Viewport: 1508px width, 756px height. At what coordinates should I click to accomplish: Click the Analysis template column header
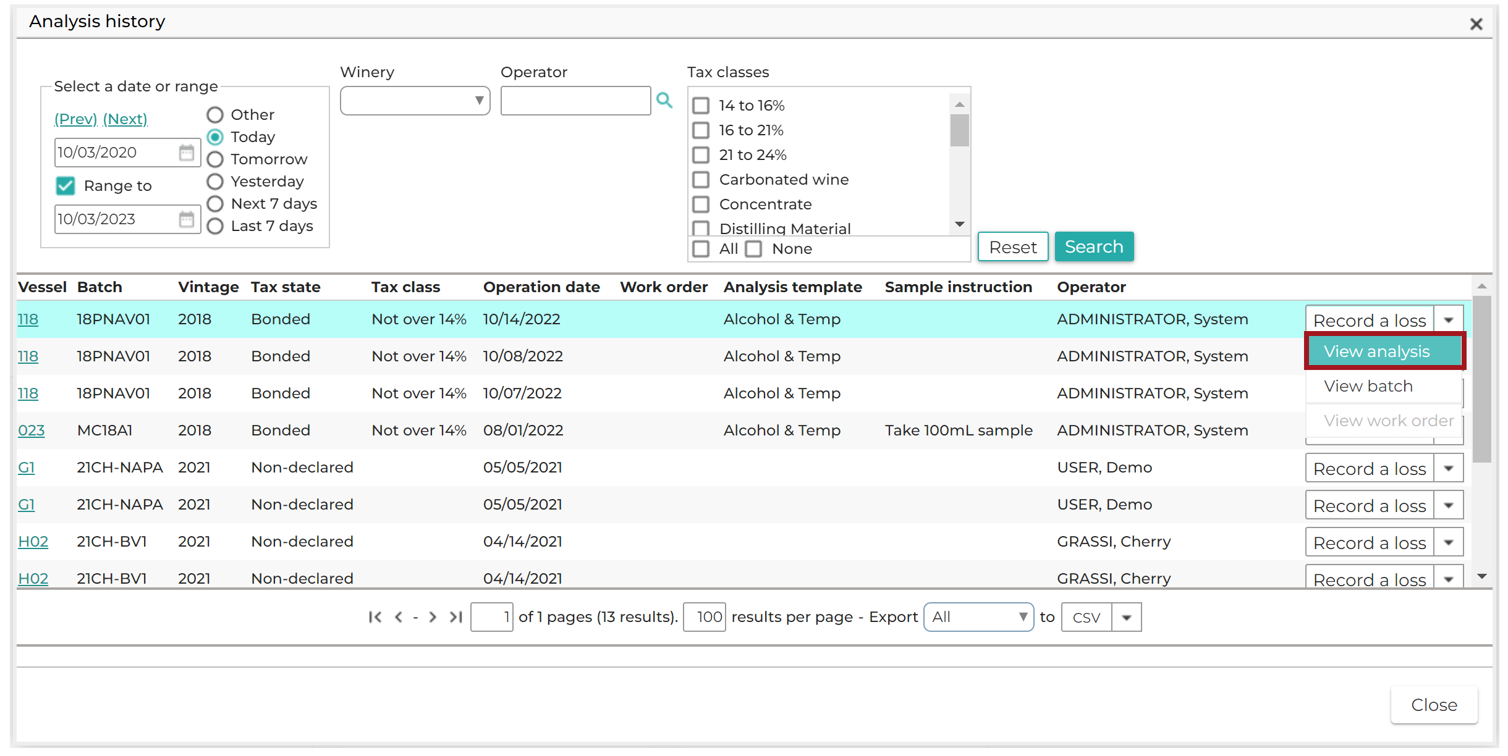(x=793, y=287)
